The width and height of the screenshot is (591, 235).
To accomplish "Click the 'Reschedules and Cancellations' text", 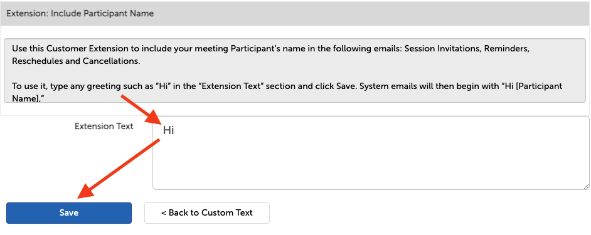I will tap(76, 61).
